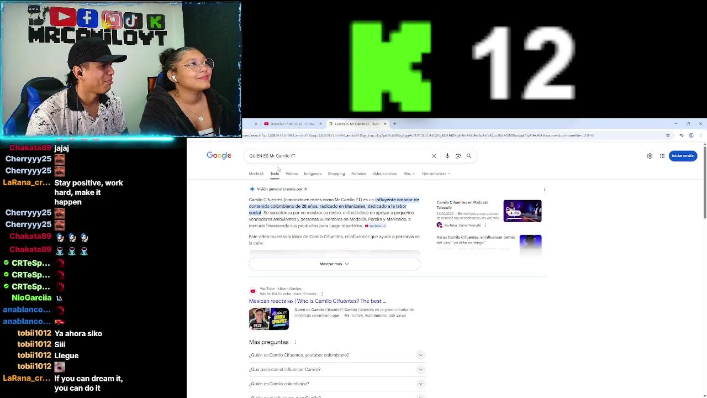Open the browser three-dot menu
The image size is (707, 398).
click(x=701, y=135)
